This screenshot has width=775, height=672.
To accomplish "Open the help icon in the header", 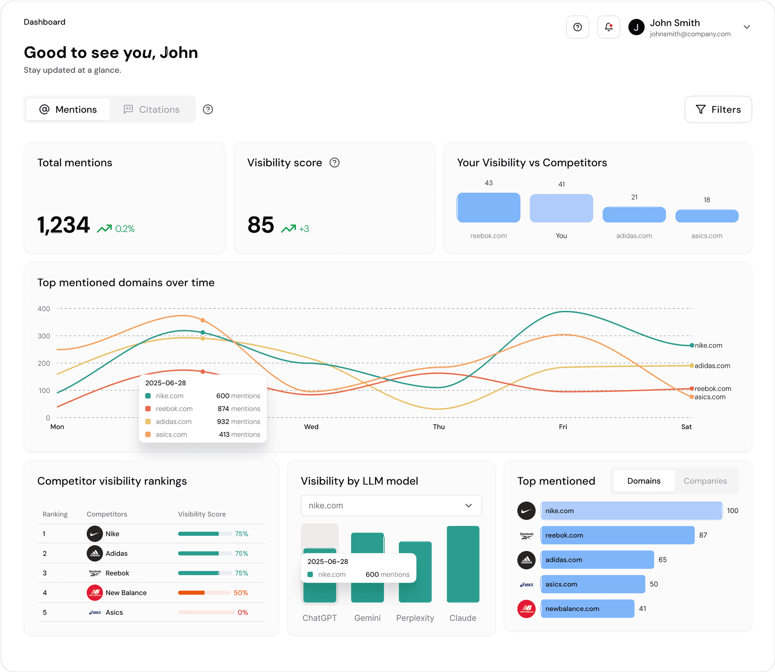I will [x=577, y=27].
